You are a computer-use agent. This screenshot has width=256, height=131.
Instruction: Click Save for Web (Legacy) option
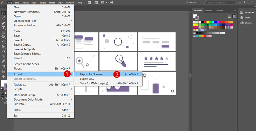[x=95, y=83]
